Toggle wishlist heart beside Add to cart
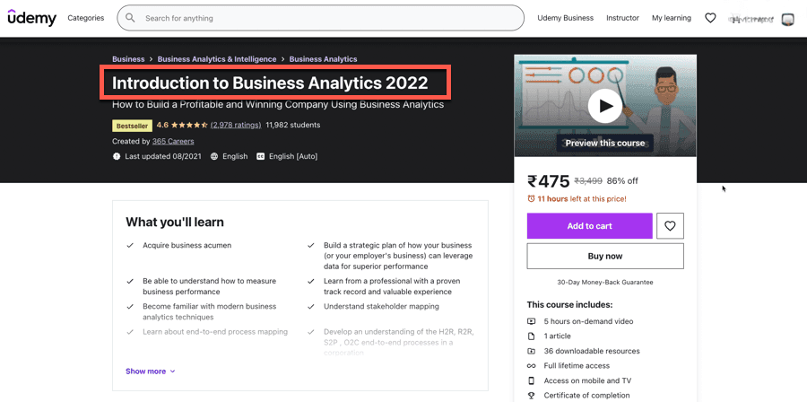807x402 pixels. 670,226
